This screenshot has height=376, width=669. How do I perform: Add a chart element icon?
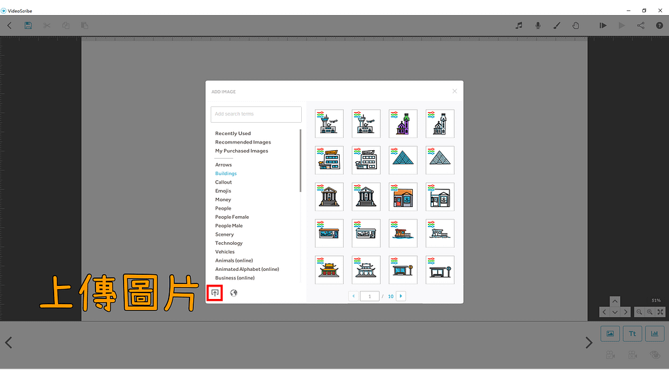(655, 334)
